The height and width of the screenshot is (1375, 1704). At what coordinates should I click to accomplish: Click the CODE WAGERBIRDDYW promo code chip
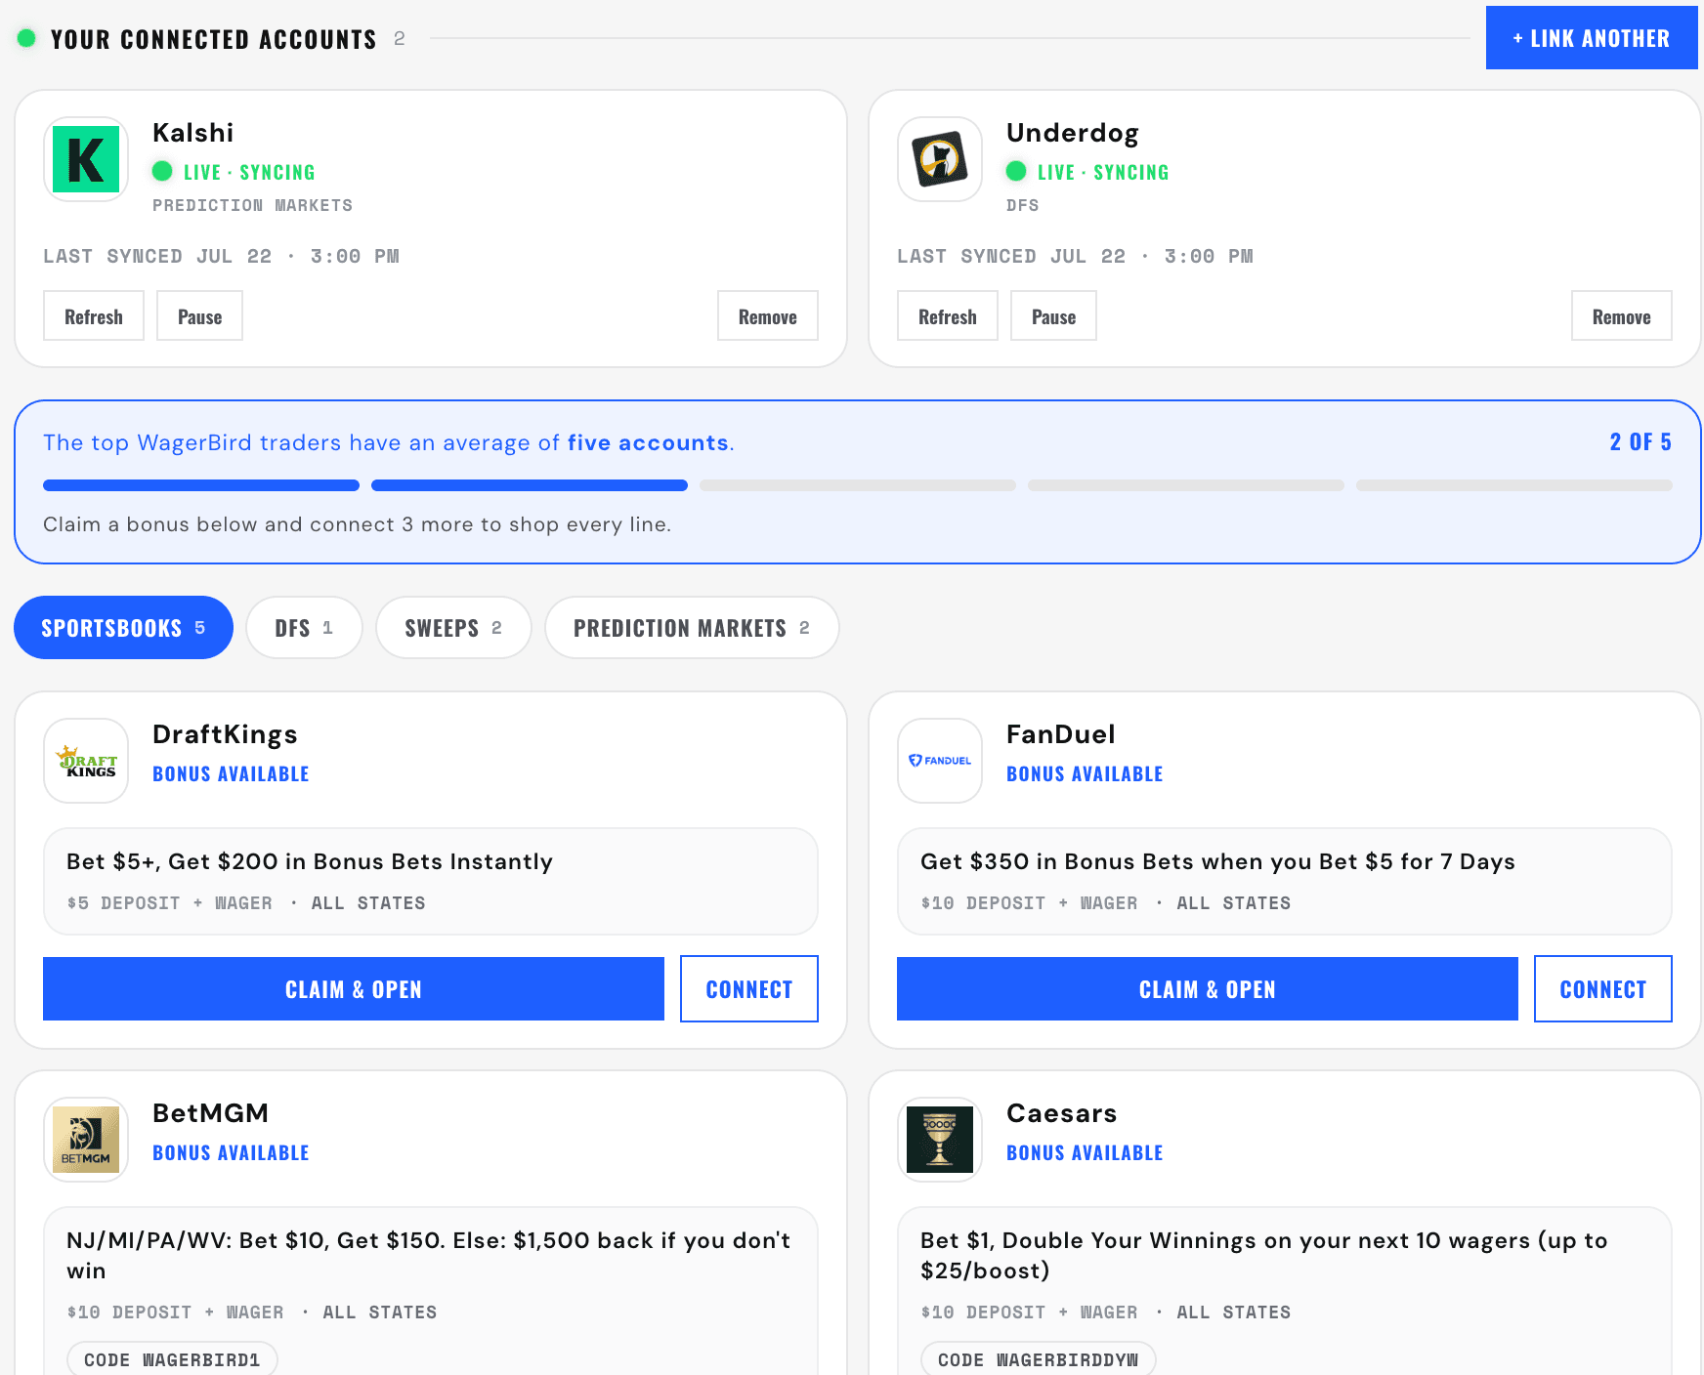click(1038, 1359)
